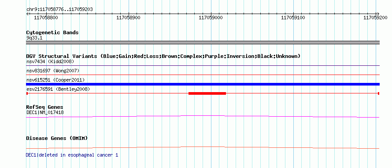Click ruler tick label 117059100
The height and width of the screenshot is (168, 392).
point(293,18)
